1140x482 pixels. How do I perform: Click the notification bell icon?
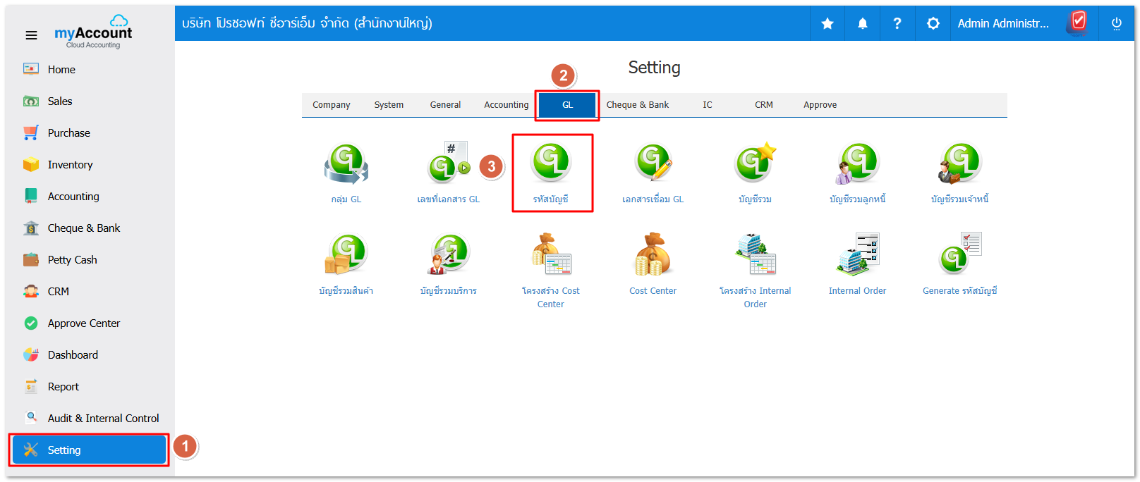coord(862,24)
